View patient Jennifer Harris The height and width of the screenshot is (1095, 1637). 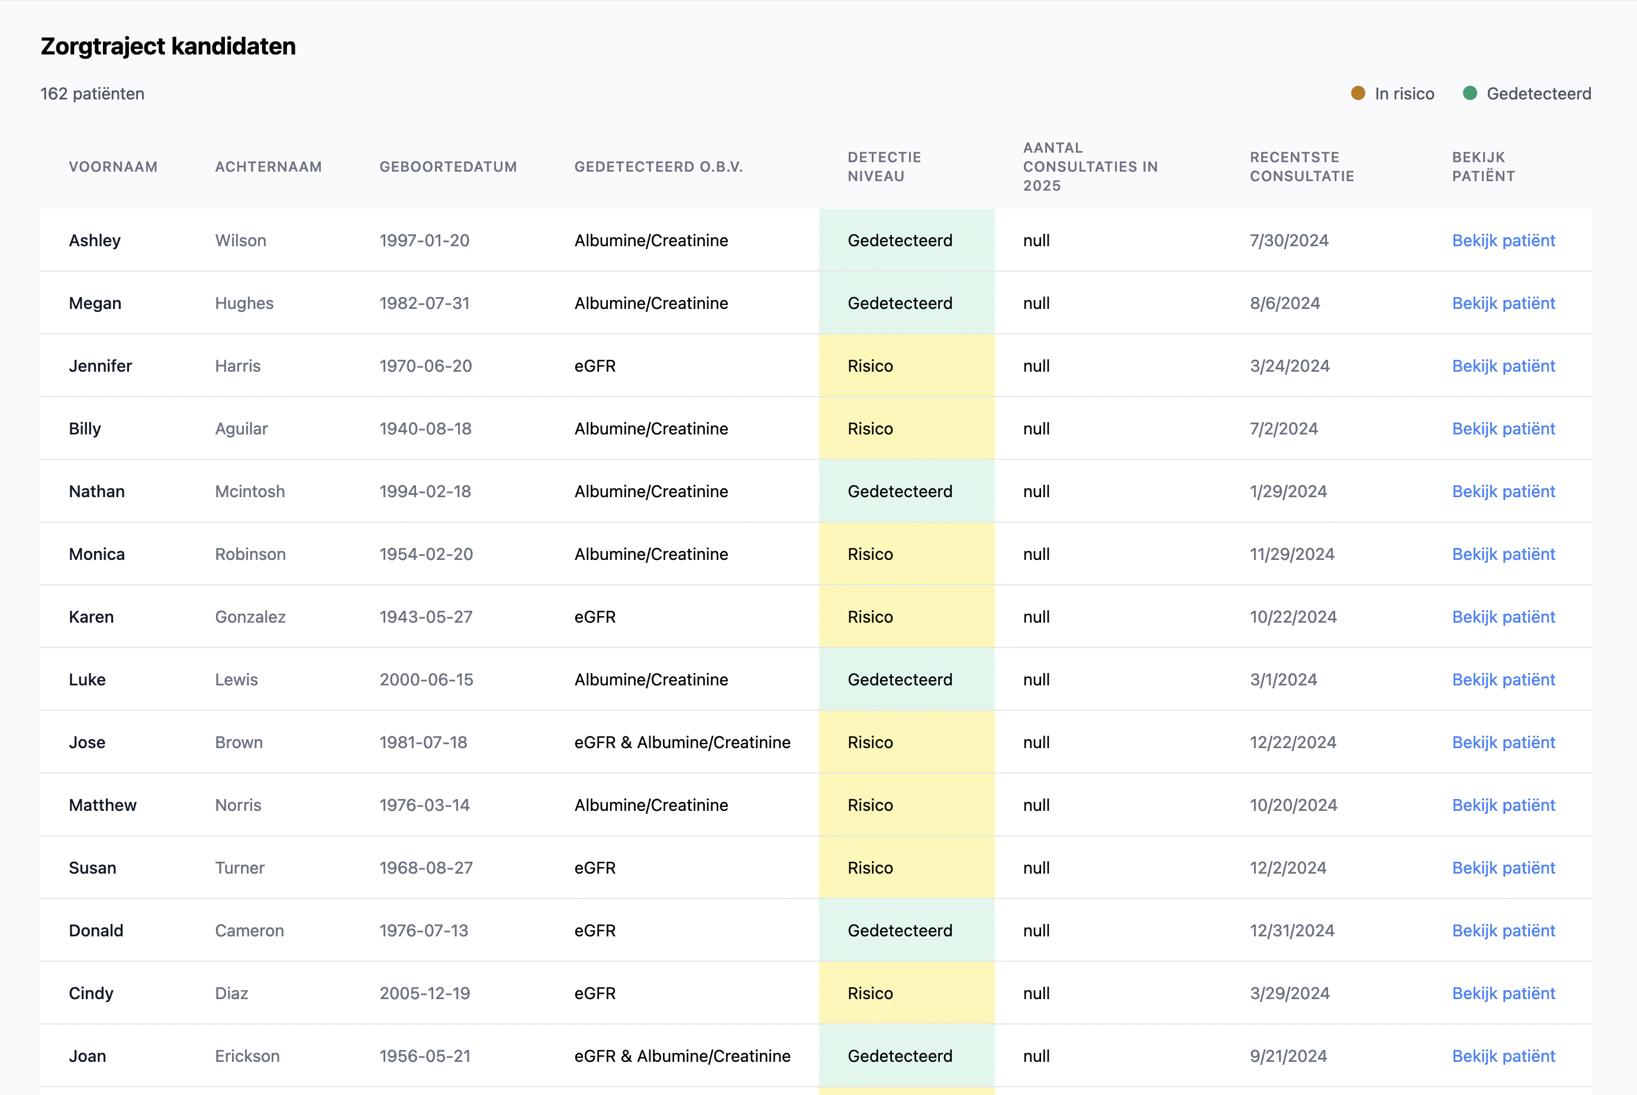(x=1503, y=366)
